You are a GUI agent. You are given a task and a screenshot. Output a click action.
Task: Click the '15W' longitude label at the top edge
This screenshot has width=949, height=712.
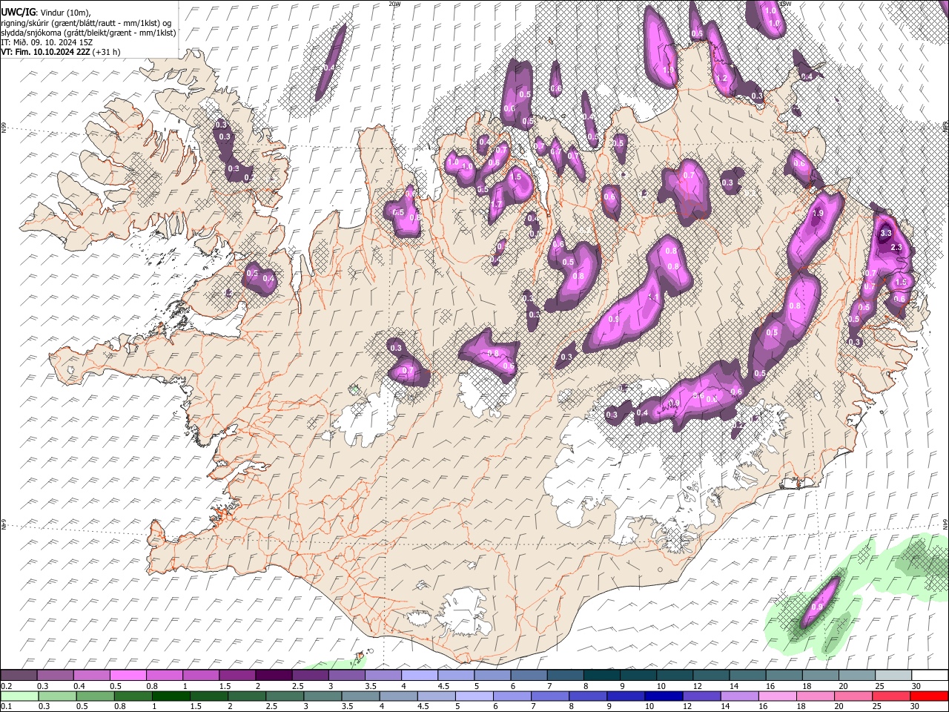784,4
